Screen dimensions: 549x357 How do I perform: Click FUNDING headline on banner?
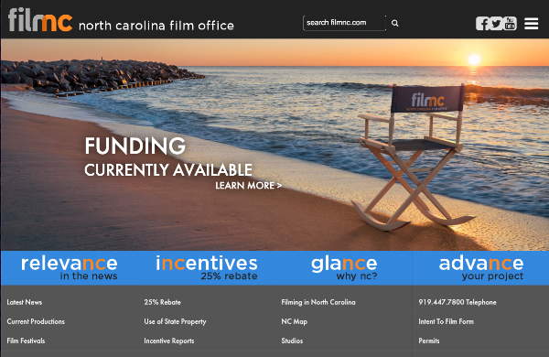tap(135, 146)
